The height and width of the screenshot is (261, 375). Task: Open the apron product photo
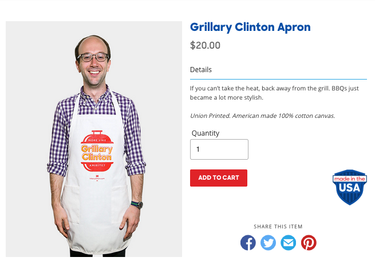pos(94,139)
